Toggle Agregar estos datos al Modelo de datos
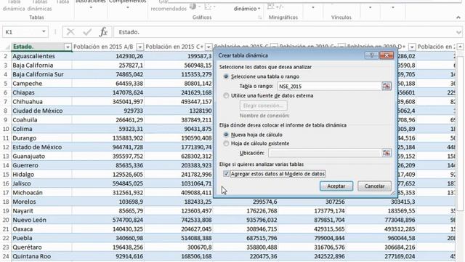465x262 pixels. [226, 174]
